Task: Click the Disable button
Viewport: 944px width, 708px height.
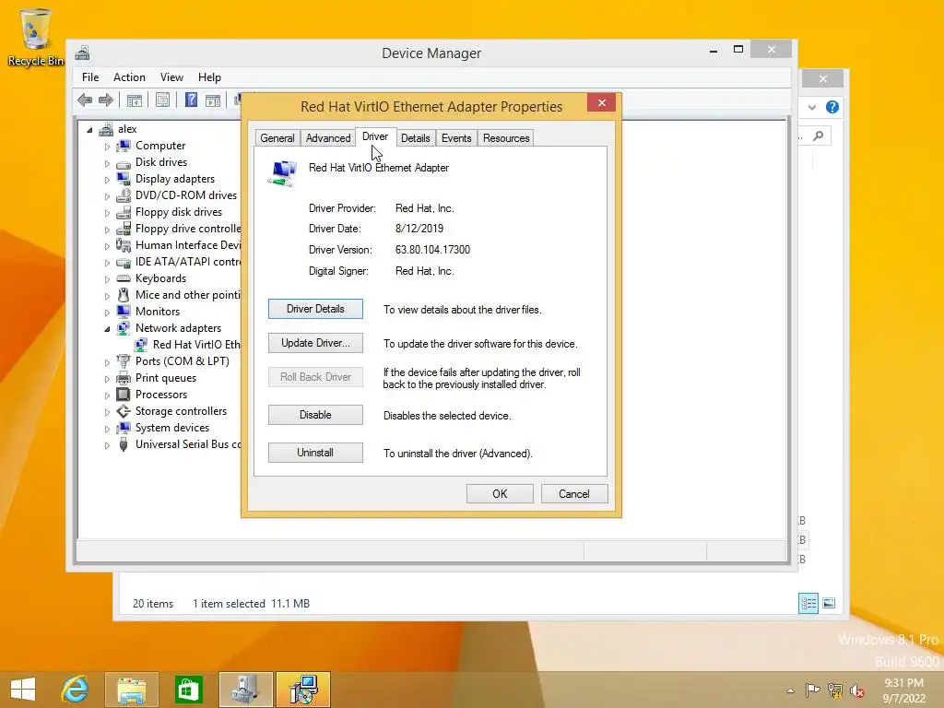Action: point(315,415)
